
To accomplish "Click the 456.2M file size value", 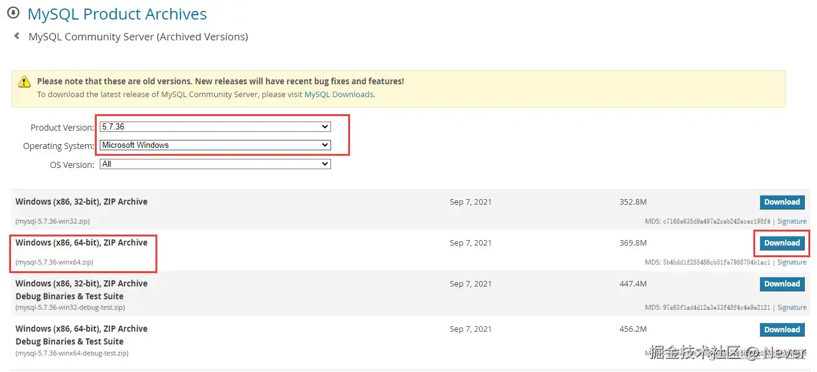I will [633, 329].
